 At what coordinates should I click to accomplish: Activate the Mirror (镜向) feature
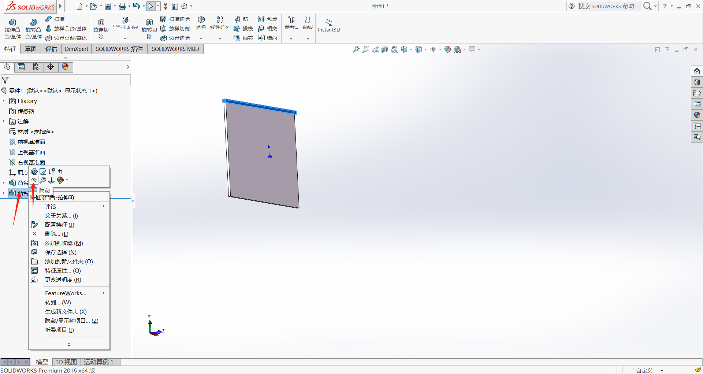tap(268, 38)
